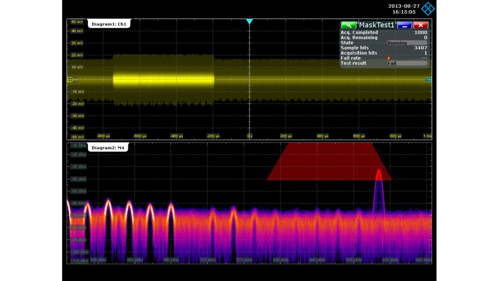Minimize the MaskTest1 result box
The width and height of the screenshot is (499, 281).
click(404, 25)
